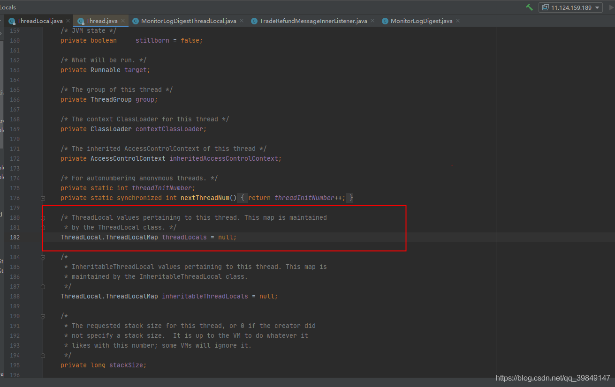
Task: Click 'For autonumbering anonymous threads' comment
Action: [139, 178]
